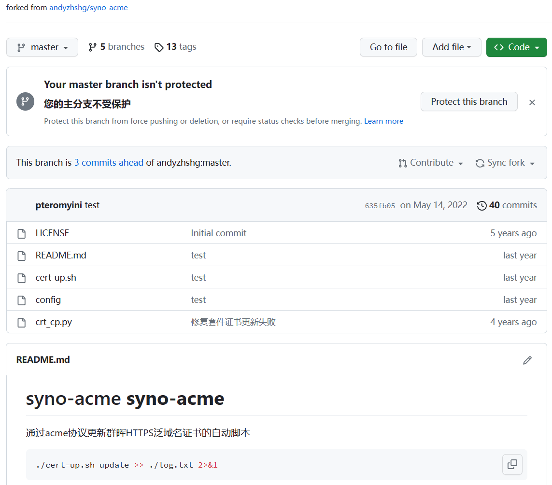Click the LICENSE file icon
Screen dimensions: 552x485
point(21,234)
